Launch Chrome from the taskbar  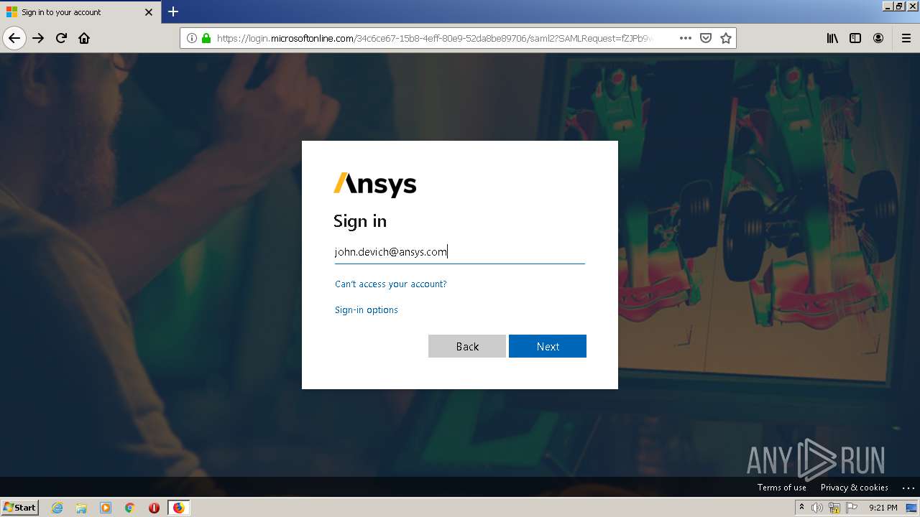coord(130,508)
